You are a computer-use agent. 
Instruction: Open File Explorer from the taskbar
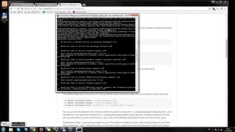(x=11, y=129)
